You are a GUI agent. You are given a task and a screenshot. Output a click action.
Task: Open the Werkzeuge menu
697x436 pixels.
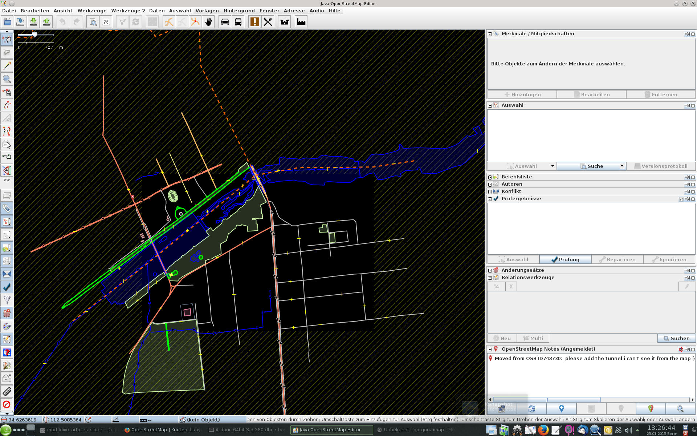click(x=92, y=11)
